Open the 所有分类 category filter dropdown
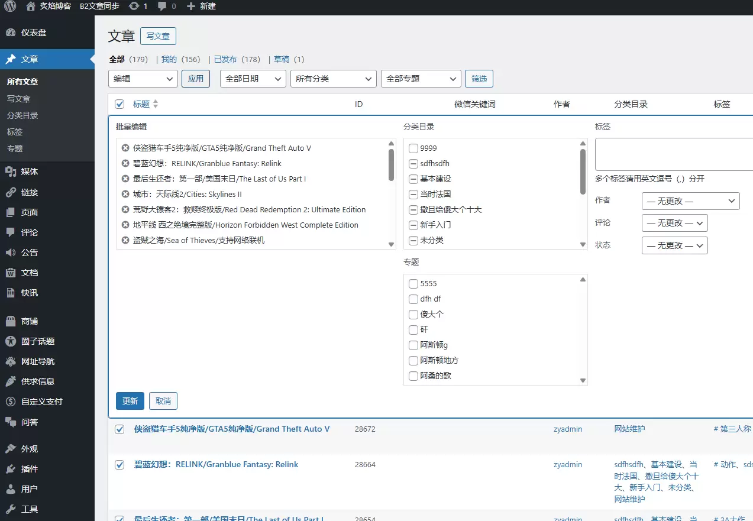This screenshot has height=521, width=753. click(334, 79)
